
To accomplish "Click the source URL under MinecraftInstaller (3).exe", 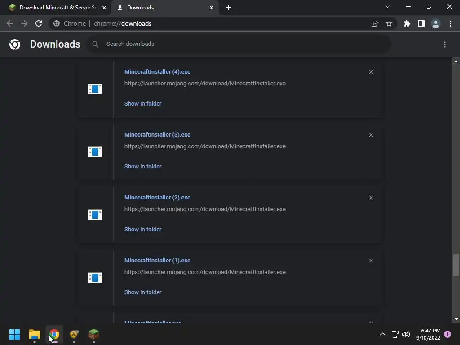I will (x=205, y=146).
